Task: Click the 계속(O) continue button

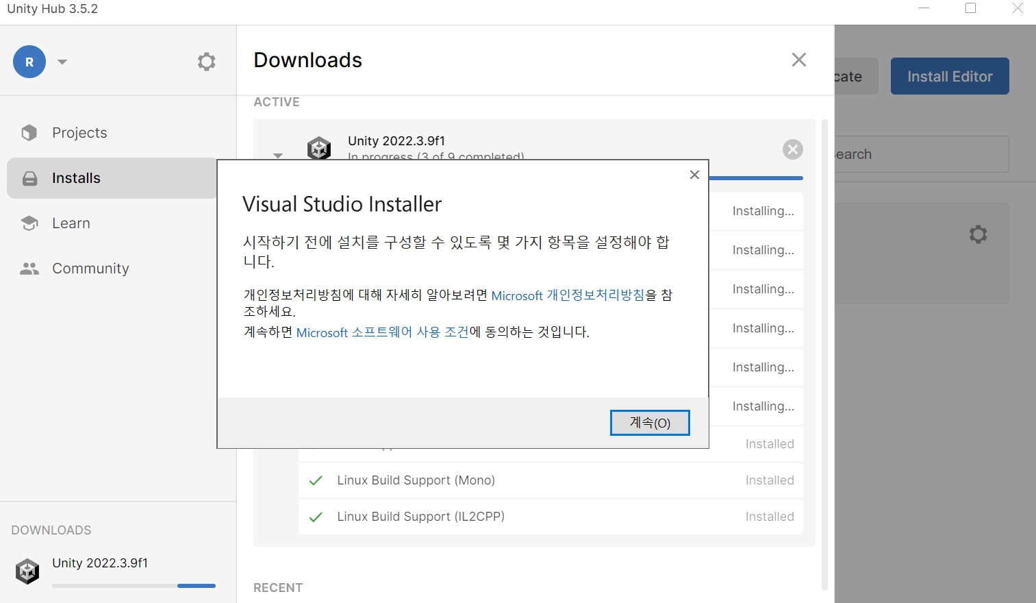Action: (650, 423)
